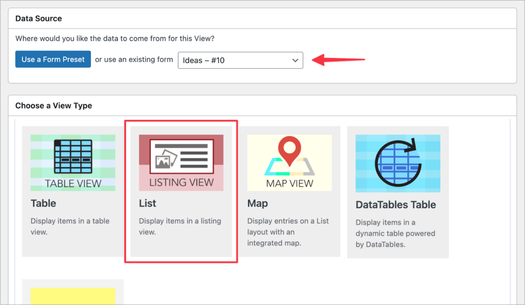
Task: Click 'Where would you like the data' question text
Action: 115,38
